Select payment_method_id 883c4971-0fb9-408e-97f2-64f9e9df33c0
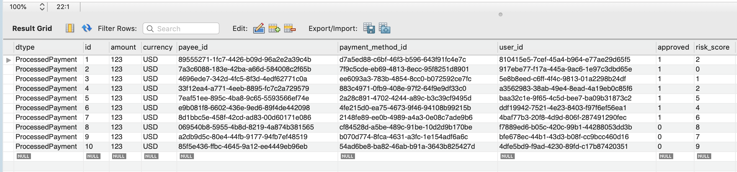This screenshot has height=172, width=737. click(x=403, y=89)
